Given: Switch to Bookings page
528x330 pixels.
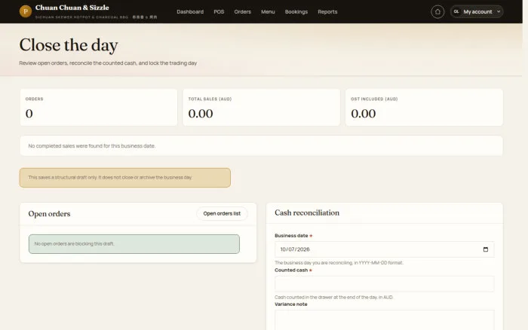Looking at the screenshot, I should [296, 12].
